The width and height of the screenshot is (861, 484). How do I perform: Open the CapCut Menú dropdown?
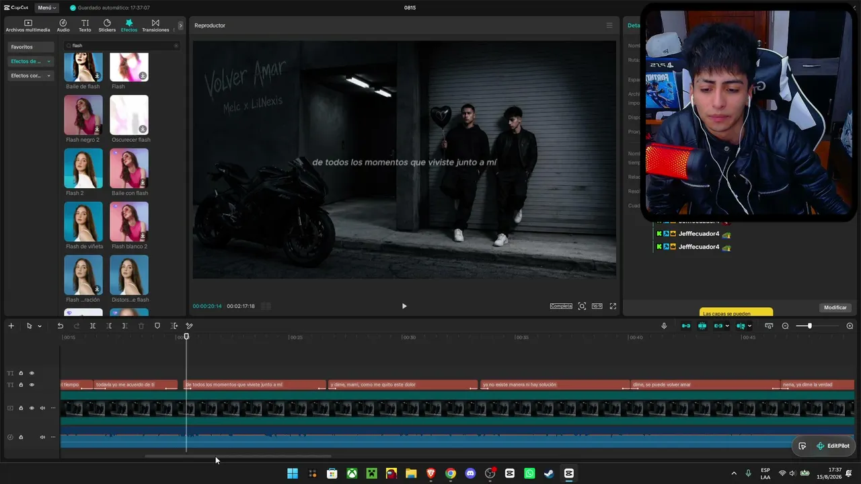click(x=46, y=7)
